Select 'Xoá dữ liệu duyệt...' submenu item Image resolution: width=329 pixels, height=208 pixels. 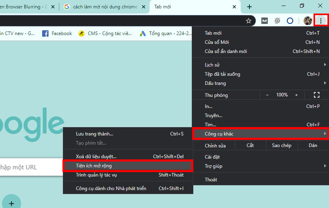(x=128, y=157)
